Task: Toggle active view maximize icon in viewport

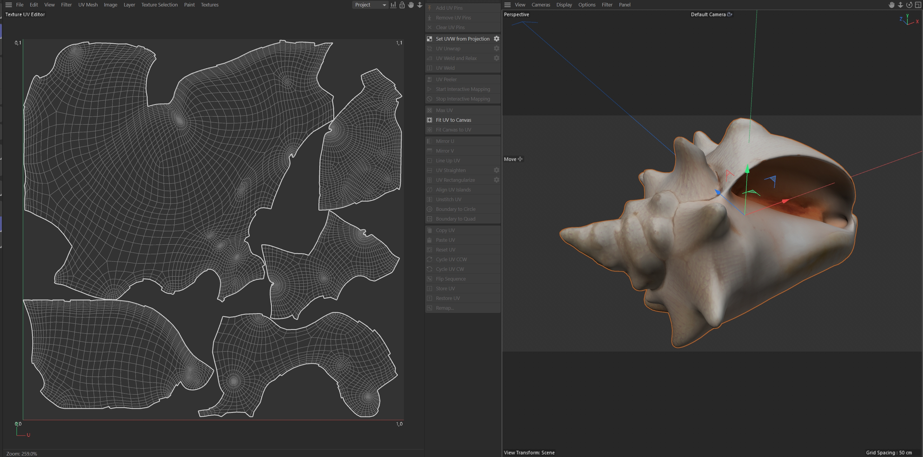Action: [x=918, y=5]
